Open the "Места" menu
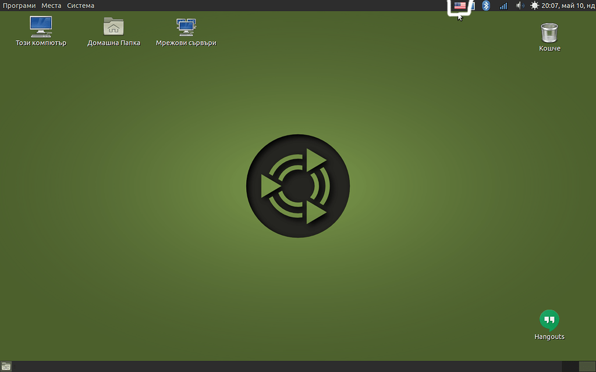This screenshot has width=596, height=372. (51, 5)
